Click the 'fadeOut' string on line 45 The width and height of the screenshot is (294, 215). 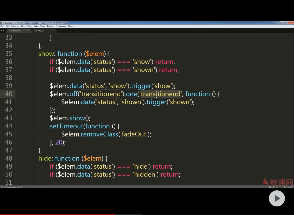134,134
